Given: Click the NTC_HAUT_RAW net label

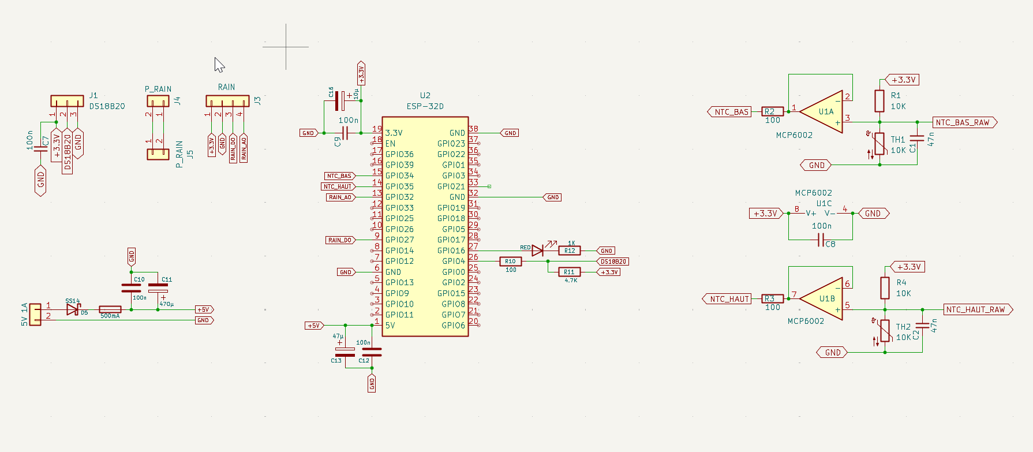Looking at the screenshot, I should [x=978, y=309].
